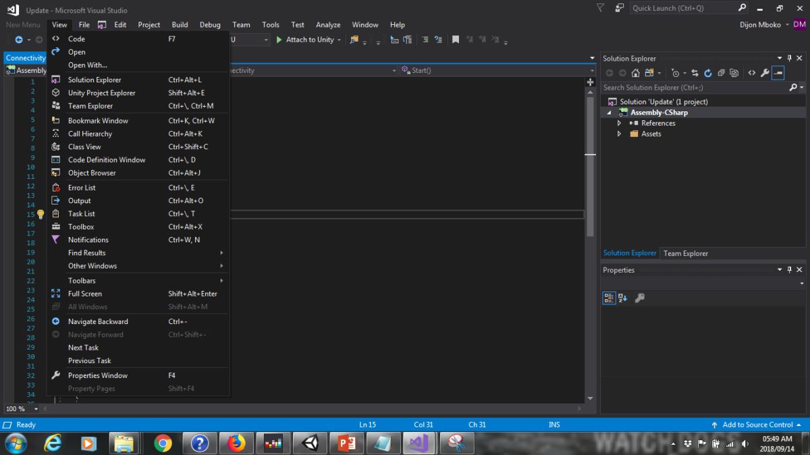Open the Solution Explorer window position dropdown
Image resolution: width=810 pixels, height=455 pixels.
pyautogui.click(x=780, y=59)
